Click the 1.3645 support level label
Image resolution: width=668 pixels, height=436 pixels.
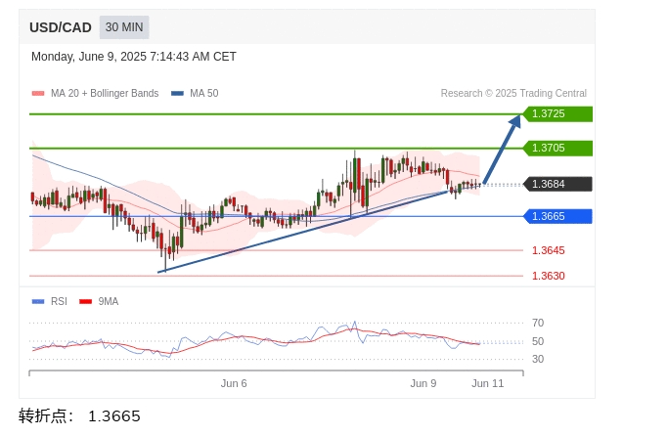[x=549, y=250]
